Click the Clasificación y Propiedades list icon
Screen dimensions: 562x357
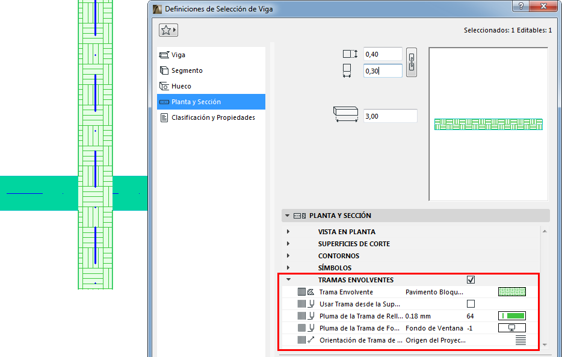pyautogui.click(x=164, y=117)
